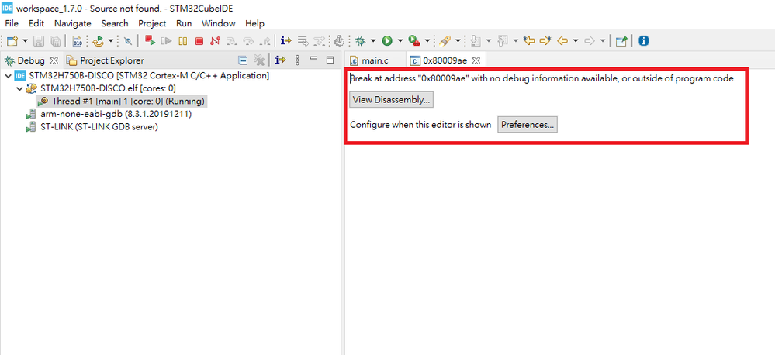Viewport: 775px width, 355px height.
Task: Click the green Run button icon
Action: click(387, 41)
